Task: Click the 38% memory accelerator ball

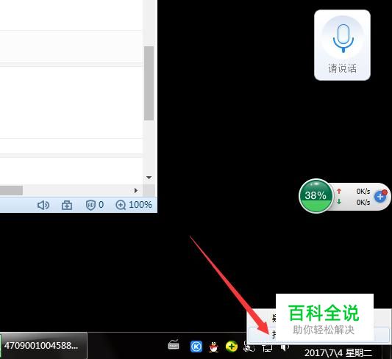Action: (316, 196)
